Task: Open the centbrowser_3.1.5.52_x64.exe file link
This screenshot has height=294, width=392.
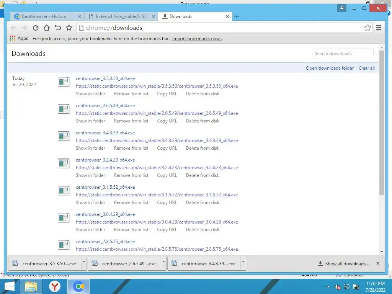Action: (x=105, y=187)
